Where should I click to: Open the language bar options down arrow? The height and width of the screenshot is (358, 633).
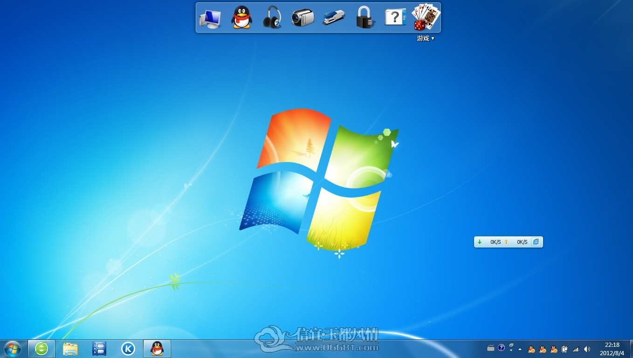tap(511, 351)
